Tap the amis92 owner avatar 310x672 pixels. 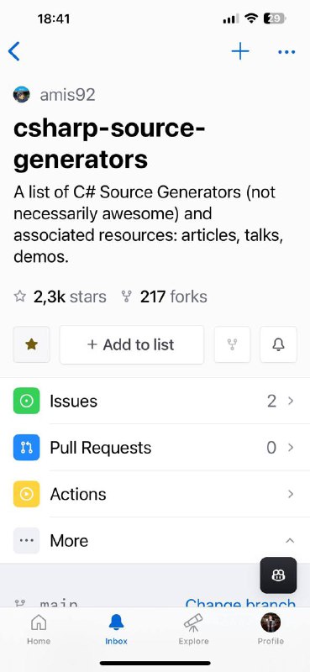click(22, 94)
